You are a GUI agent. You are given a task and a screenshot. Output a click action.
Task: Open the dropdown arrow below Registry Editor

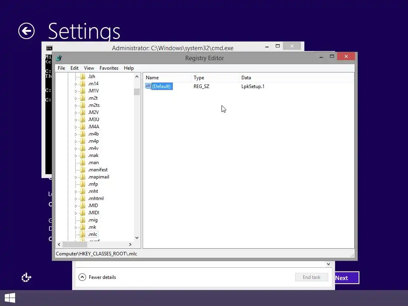(x=328, y=264)
